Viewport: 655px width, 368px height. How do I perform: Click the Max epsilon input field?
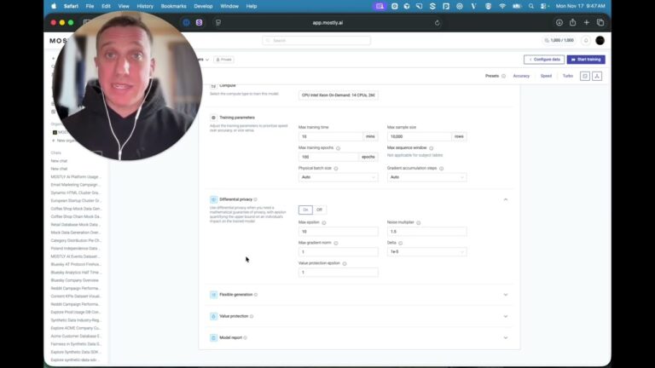338,232
